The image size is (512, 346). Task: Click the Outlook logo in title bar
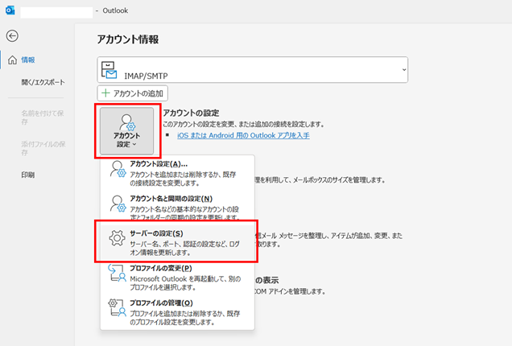tap(10, 10)
